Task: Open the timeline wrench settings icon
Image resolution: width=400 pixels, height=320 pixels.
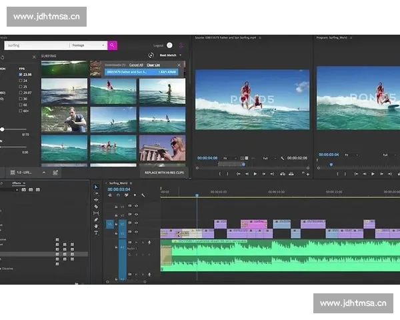Action: (x=143, y=195)
